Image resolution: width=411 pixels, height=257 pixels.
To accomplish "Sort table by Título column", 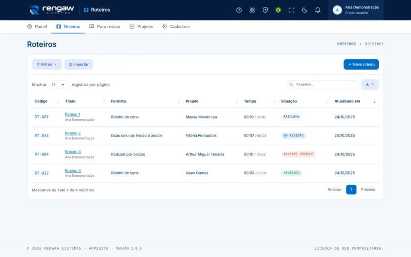I will pyautogui.click(x=85, y=101).
